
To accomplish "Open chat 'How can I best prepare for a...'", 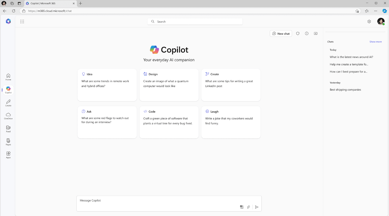I will click(348, 72).
